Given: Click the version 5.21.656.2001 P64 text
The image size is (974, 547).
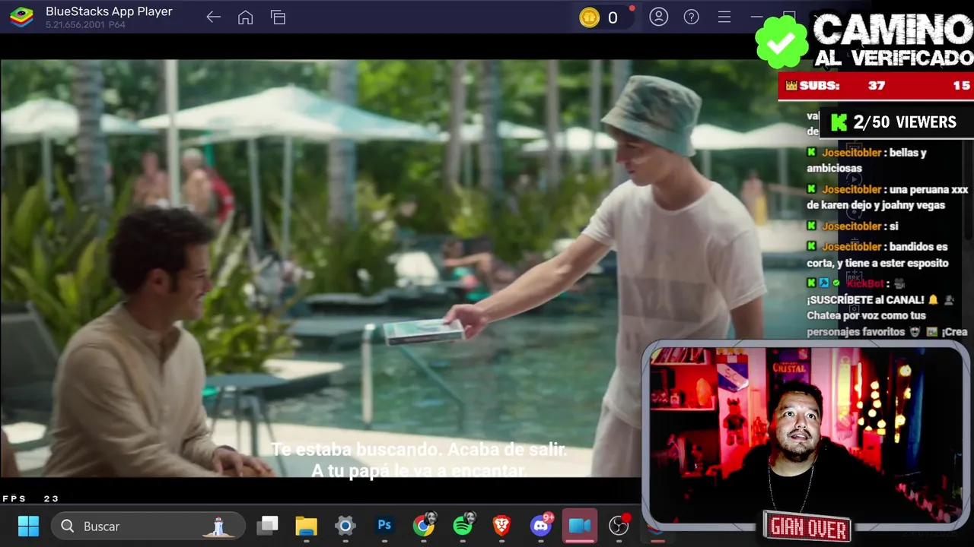Looking at the screenshot, I should click(85, 25).
